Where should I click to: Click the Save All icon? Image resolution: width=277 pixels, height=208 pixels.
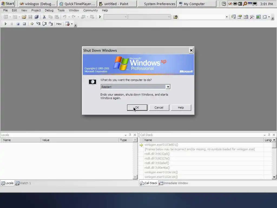(x=37, y=17)
